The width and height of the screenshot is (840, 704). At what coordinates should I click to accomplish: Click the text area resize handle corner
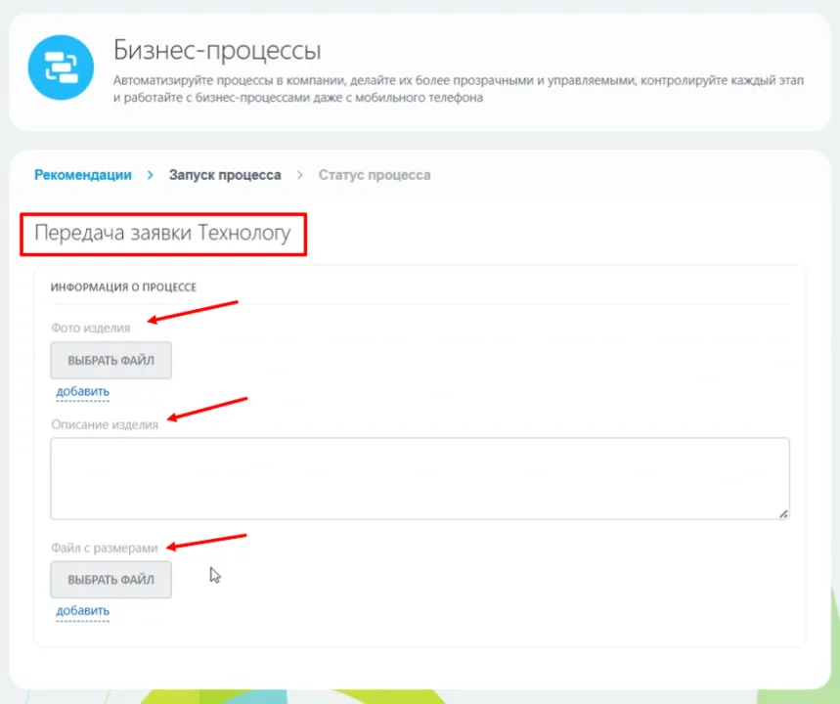click(783, 513)
